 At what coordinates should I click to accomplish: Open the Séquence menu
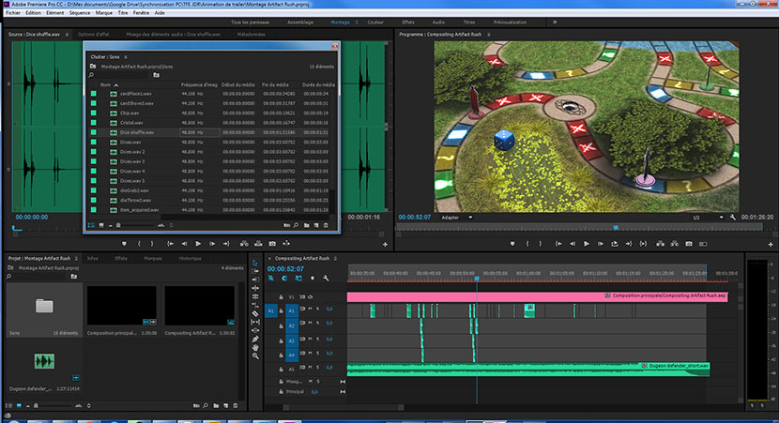[x=80, y=13]
